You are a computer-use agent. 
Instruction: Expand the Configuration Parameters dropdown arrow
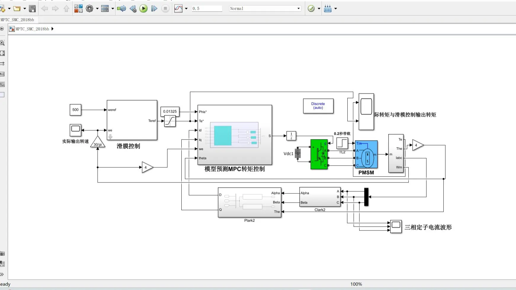97,9
